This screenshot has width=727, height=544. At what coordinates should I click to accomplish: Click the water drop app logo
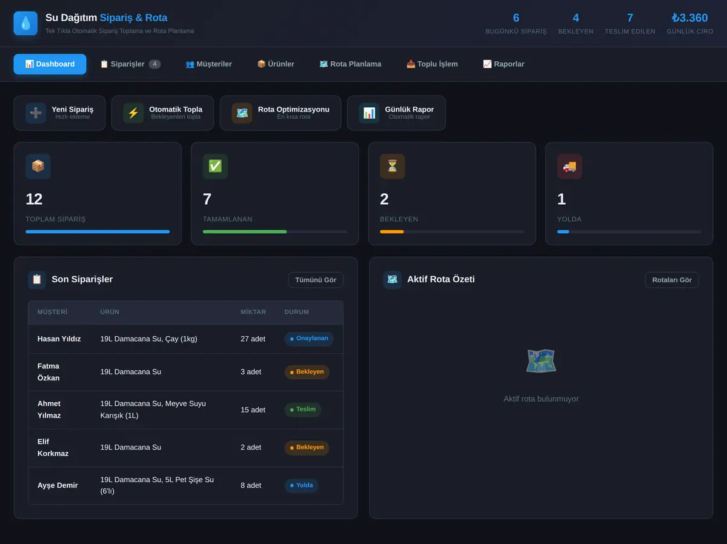[25, 23]
